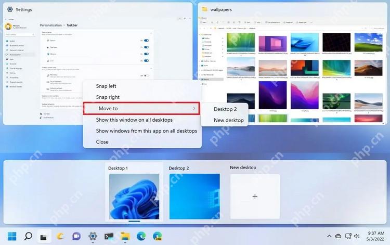This screenshot has width=390, height=245.
Task: Open Search from the taskbar
Action: [x=28, y=236]
